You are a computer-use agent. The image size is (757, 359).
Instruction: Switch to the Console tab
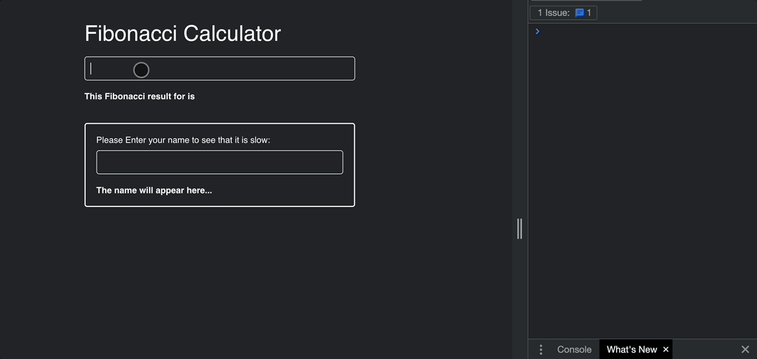(574, 349)
